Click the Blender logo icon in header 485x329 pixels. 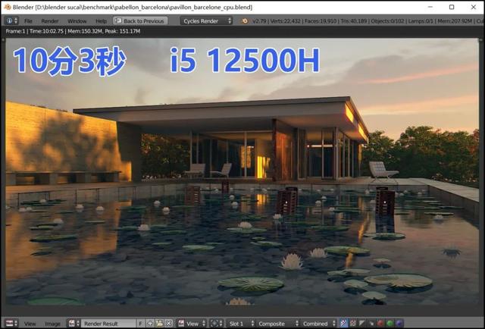coord(245,20)
